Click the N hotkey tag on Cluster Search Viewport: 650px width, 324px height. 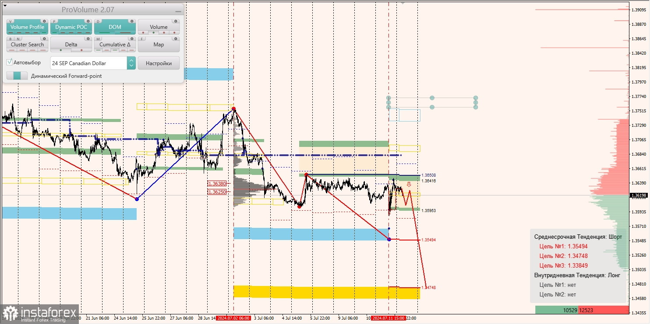pos(18,39)
